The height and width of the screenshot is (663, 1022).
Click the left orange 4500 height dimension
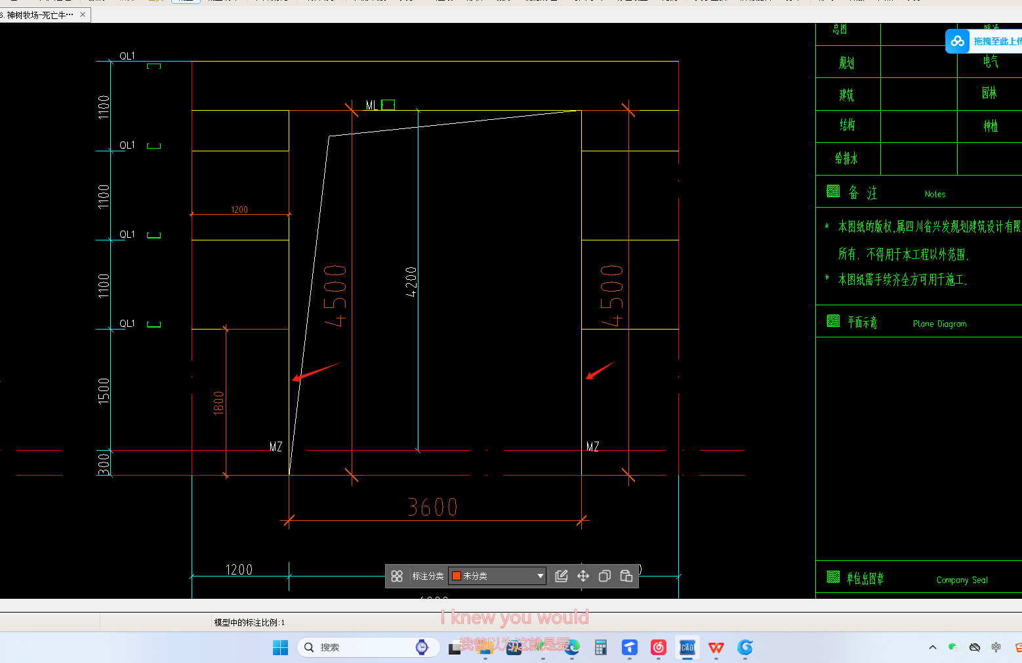coord(335,295)
